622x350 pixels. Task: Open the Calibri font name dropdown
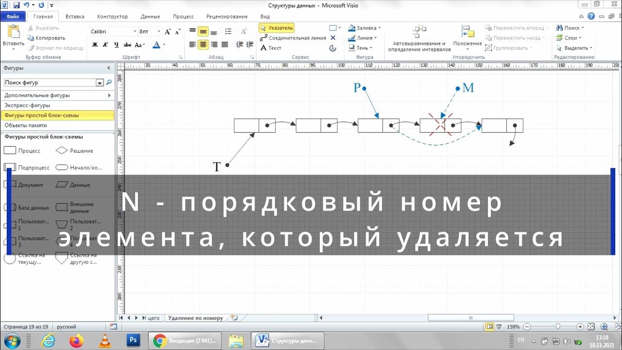pos(135,32)
